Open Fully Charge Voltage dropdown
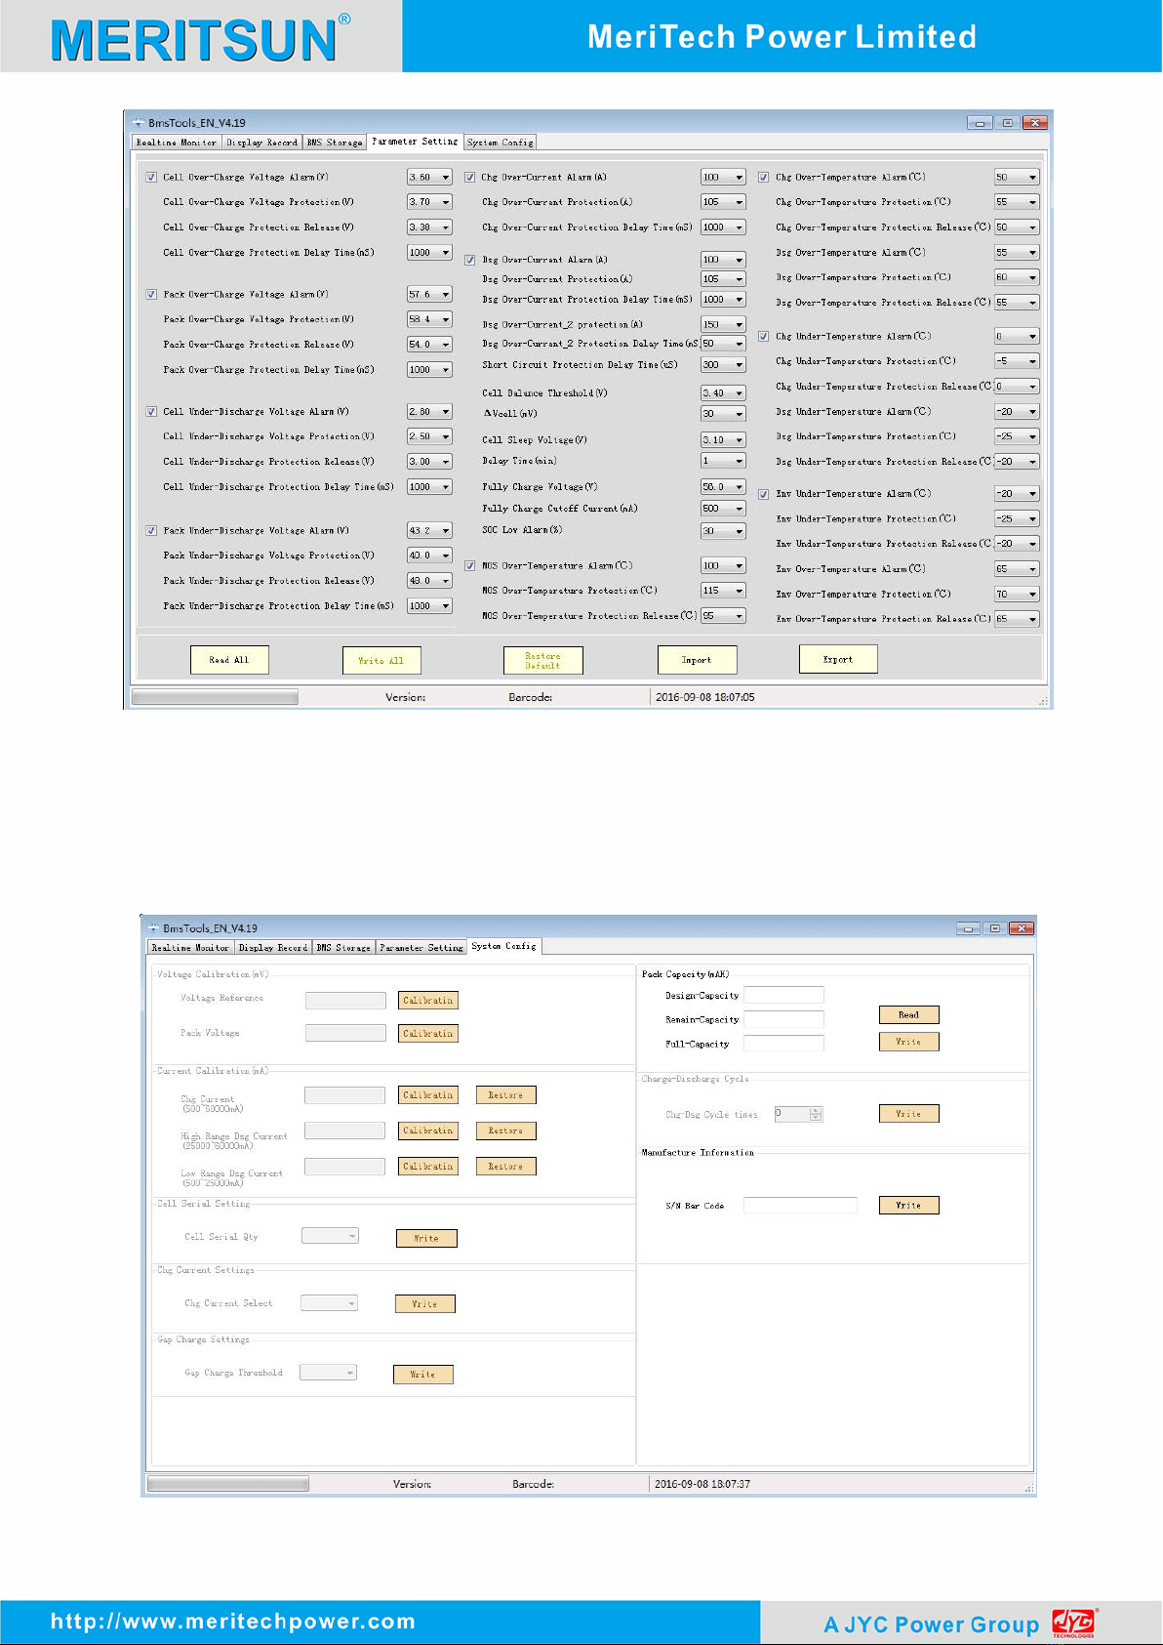Viewport: 1163px width, 1645px height. 723,487
